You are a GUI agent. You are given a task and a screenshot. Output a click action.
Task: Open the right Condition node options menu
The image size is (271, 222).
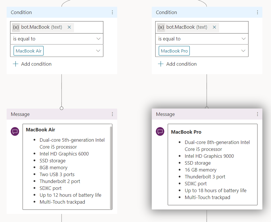[x=257, y=12]
